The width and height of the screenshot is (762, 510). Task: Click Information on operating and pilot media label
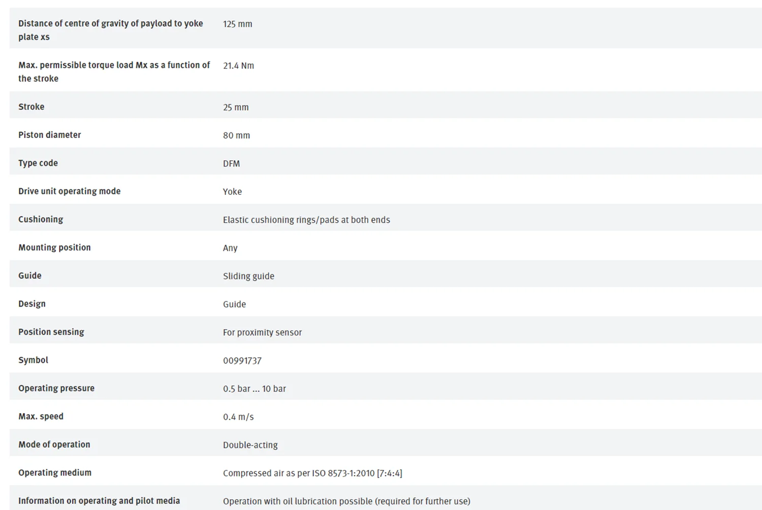click(99, 501)
